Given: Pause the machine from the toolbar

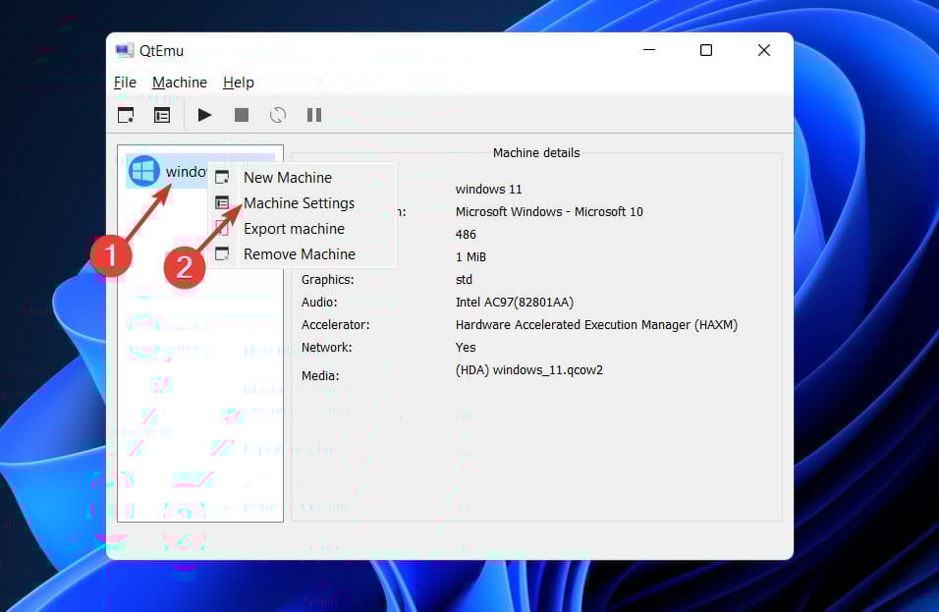Looking at the screenshot, I should pos(314,115).
